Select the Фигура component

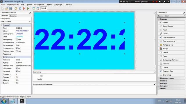pyautogui.click(x=171, y=49)
